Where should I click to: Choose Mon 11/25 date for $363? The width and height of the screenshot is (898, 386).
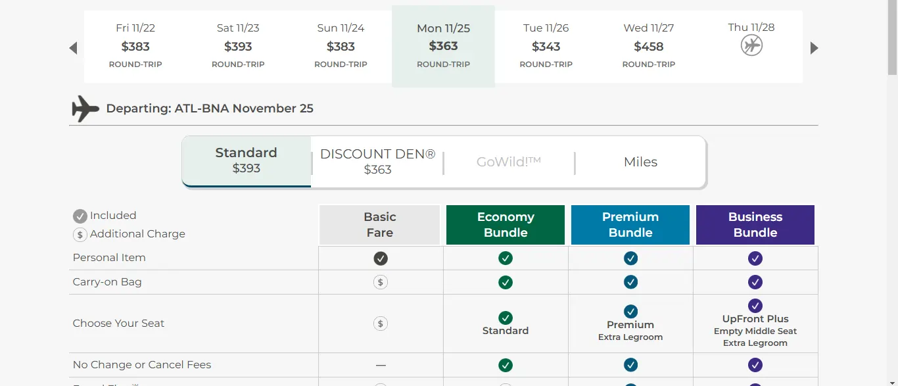point(443,46)
